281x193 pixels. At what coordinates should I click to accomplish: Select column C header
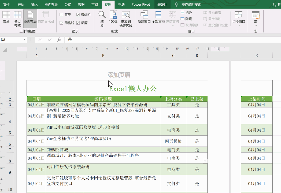pos(173,55)
